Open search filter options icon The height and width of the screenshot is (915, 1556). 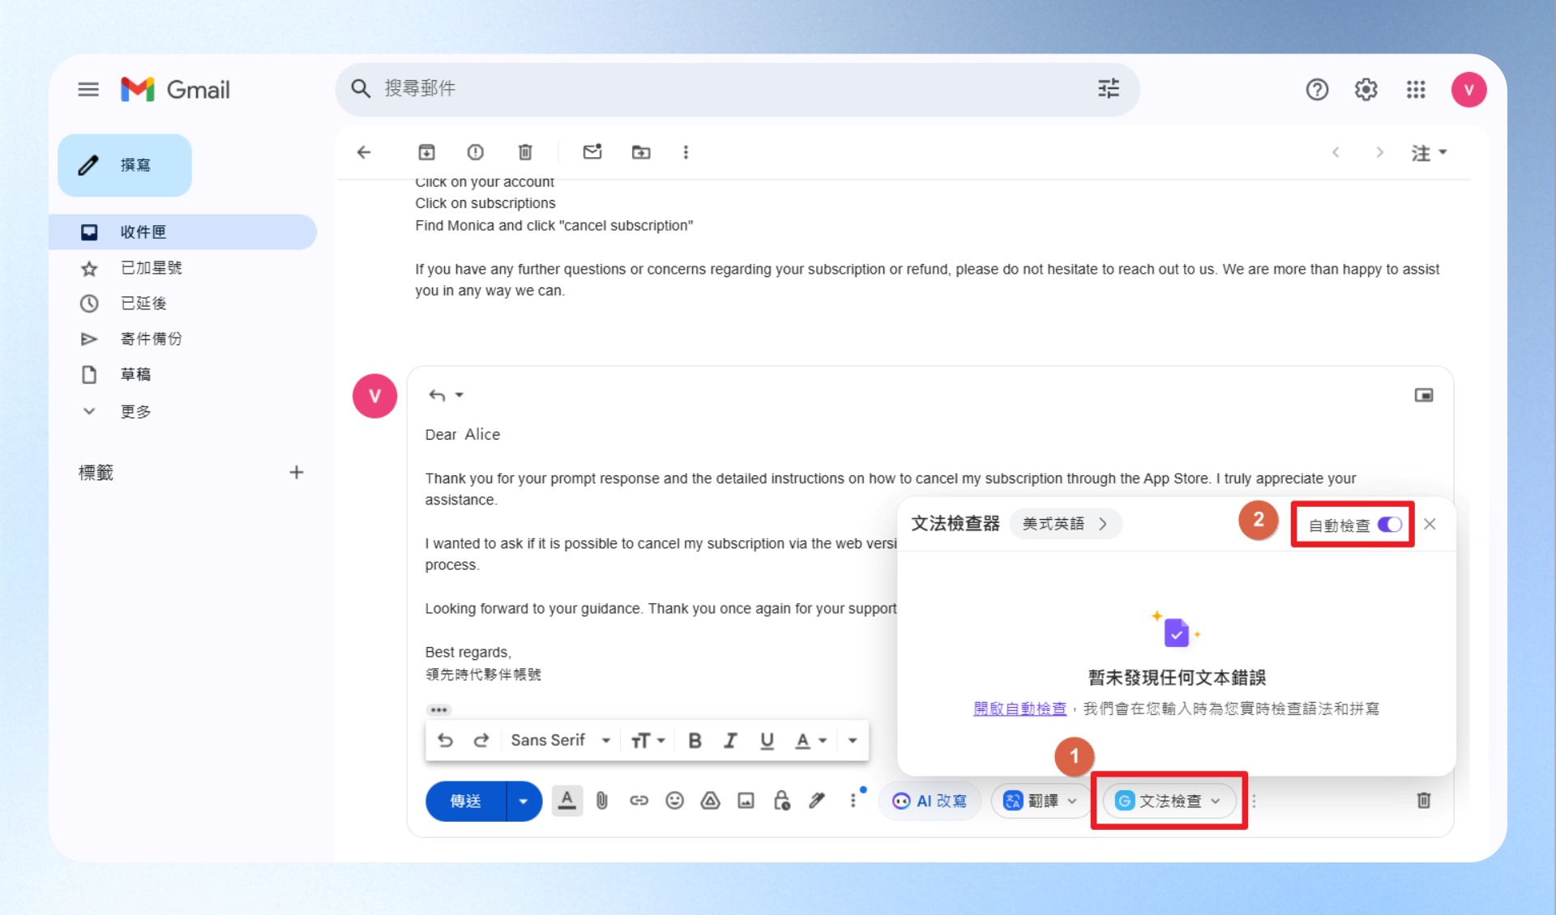1108,88
